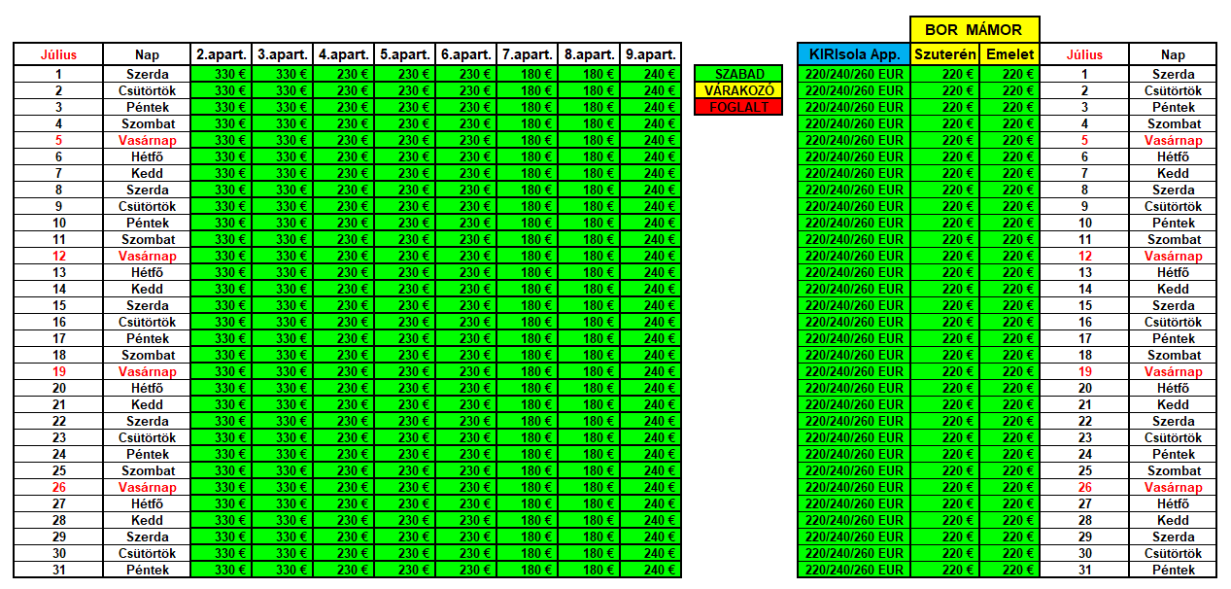1231x589 pixels.
Task: Click 4.apart. price cell for July 12
Action: point(344,256)
